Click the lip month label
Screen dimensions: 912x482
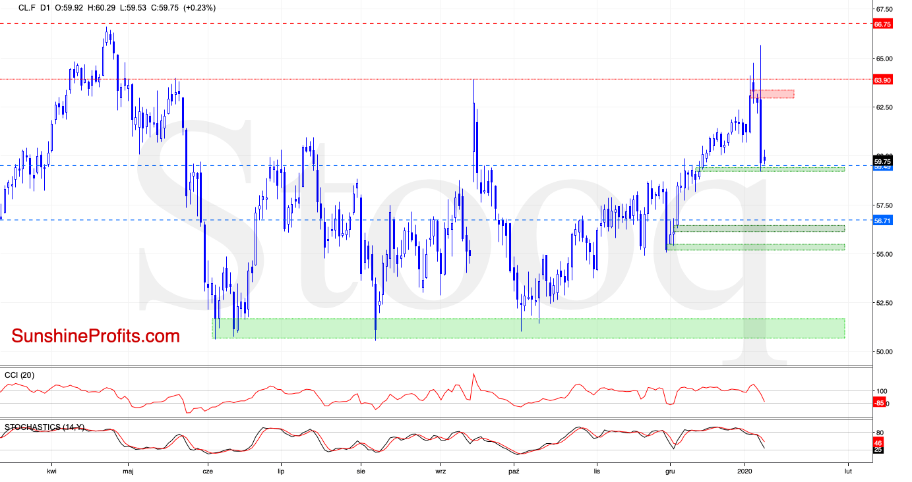point(281,471)
